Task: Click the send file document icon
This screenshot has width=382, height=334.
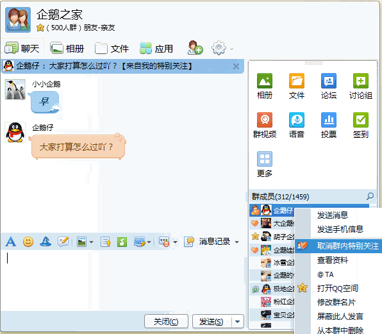Action: (x=106, y=242)
